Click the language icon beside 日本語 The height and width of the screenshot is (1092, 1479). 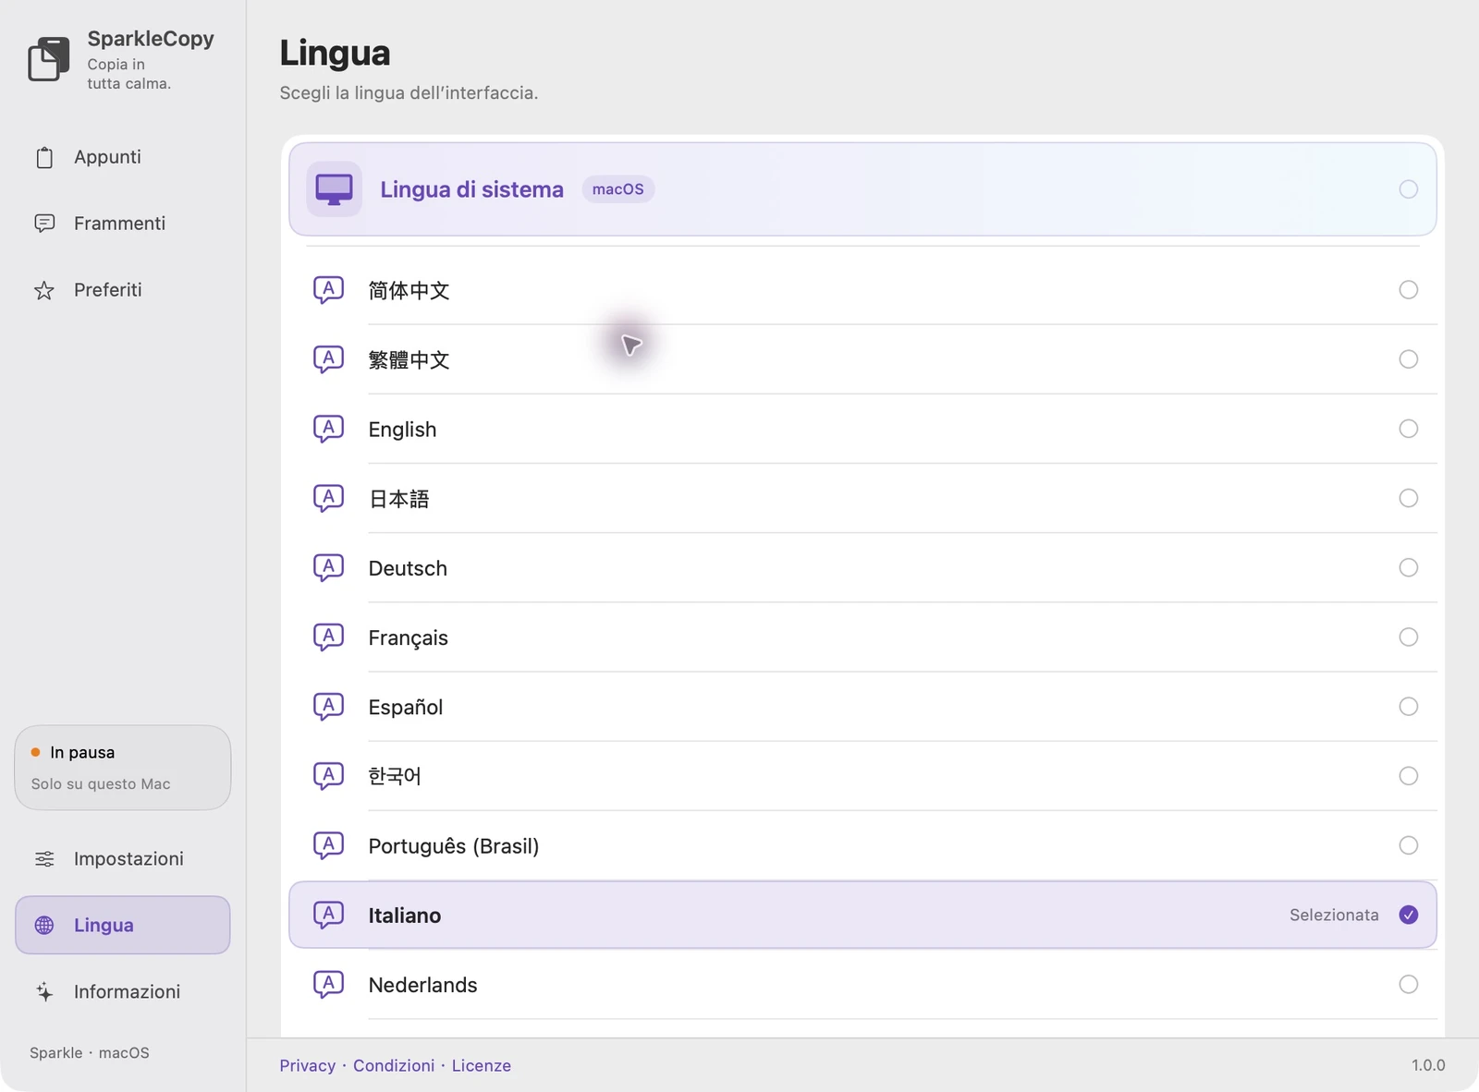[328, 498]
